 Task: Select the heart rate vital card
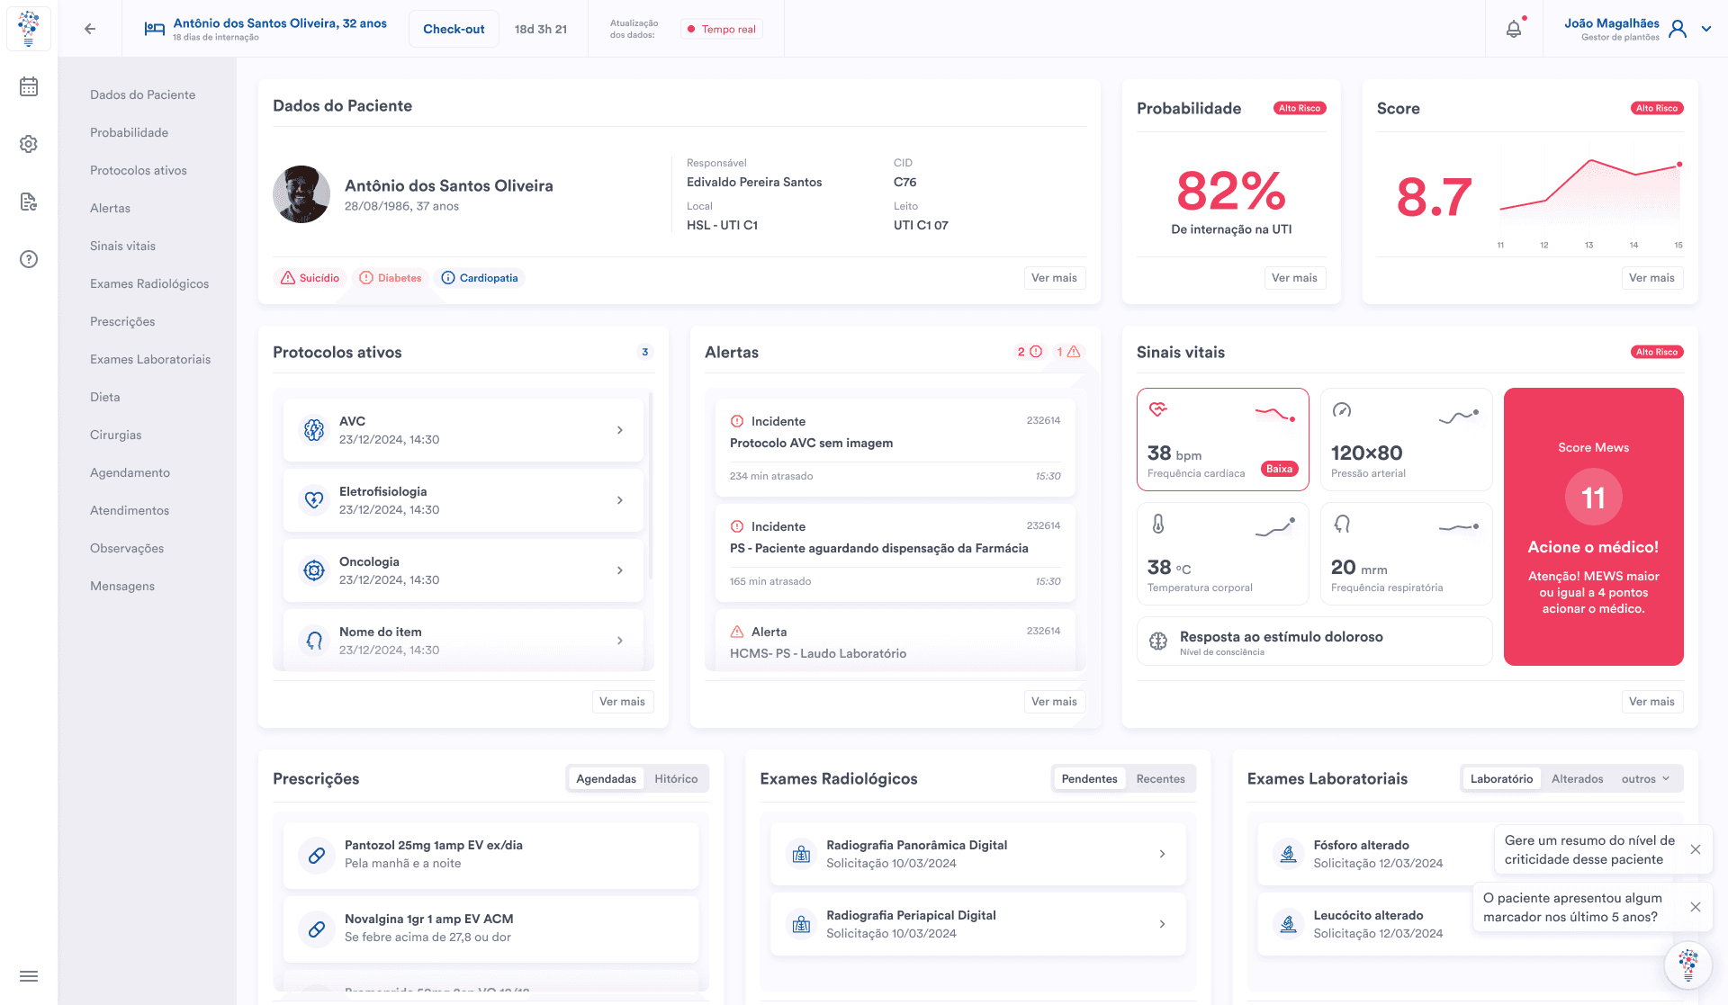point(1222,439)
